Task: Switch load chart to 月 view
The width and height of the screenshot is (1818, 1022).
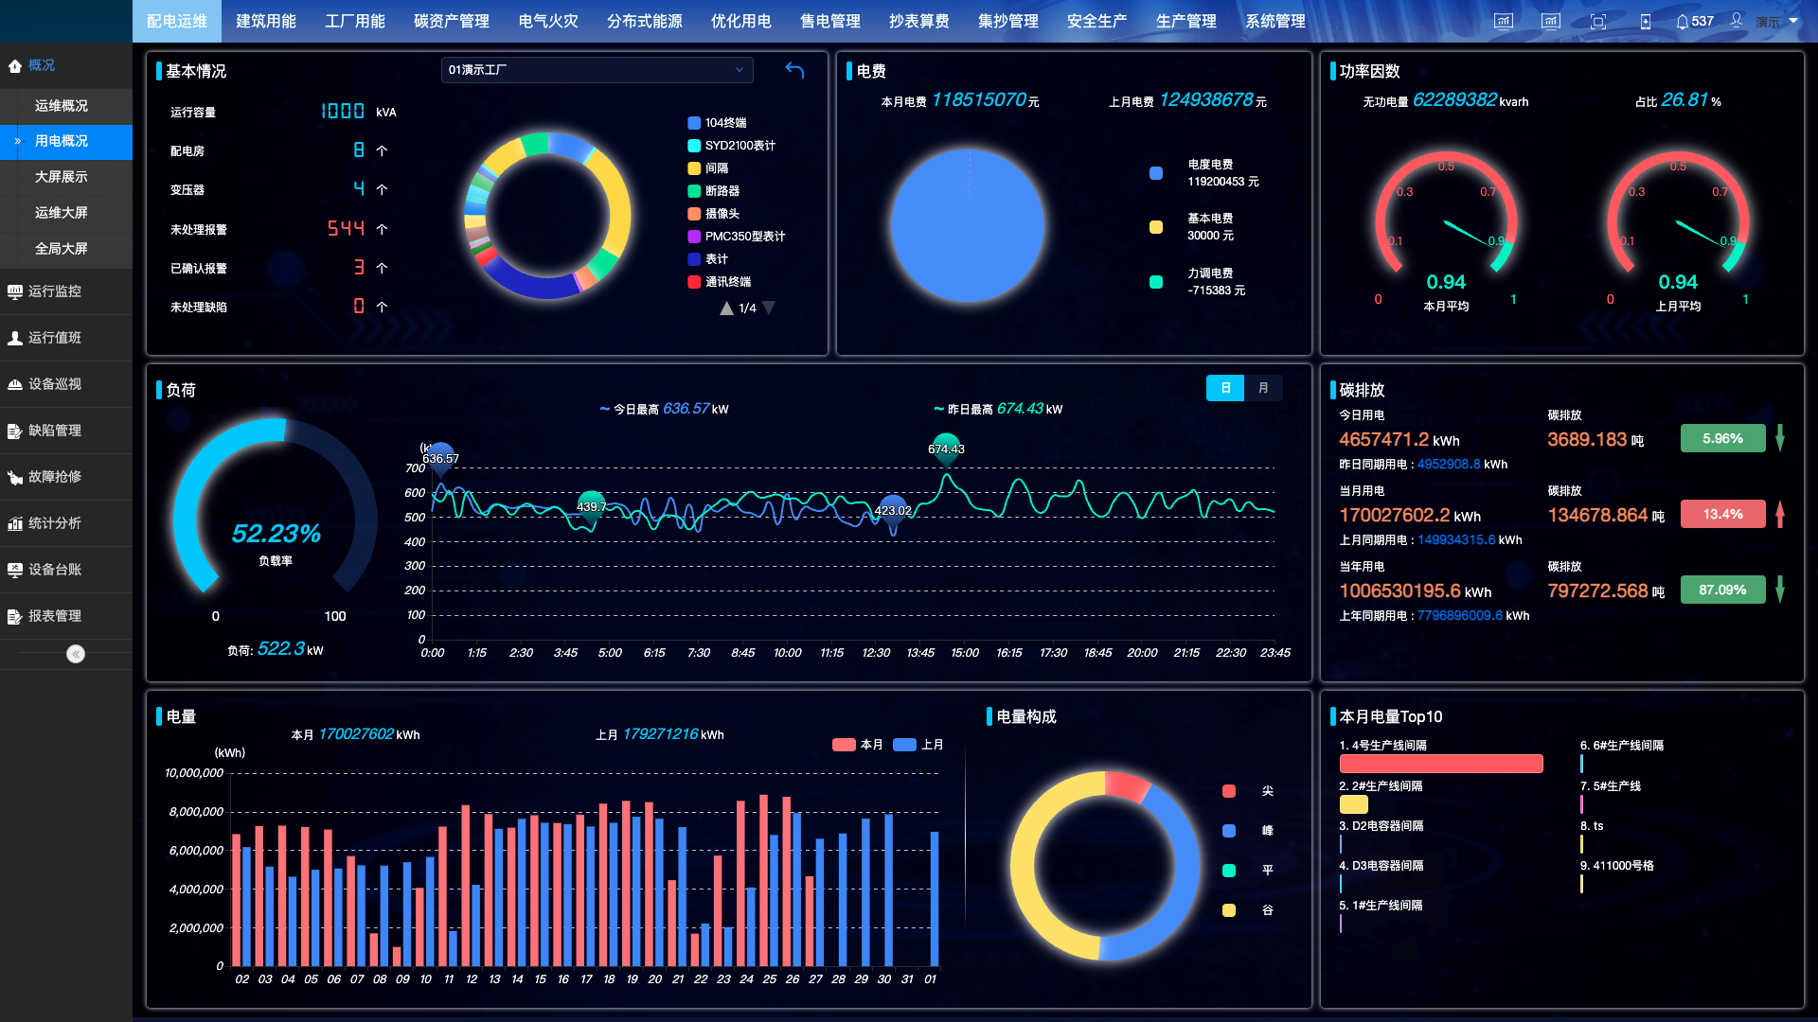Action: (1263, 388)
